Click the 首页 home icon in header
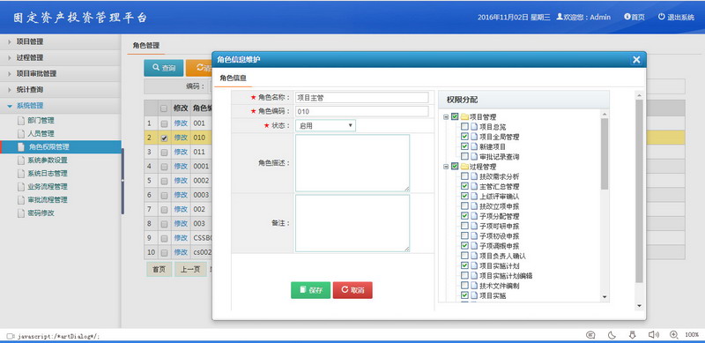This screenshot has width=705, height=343. tap(627, 17)
